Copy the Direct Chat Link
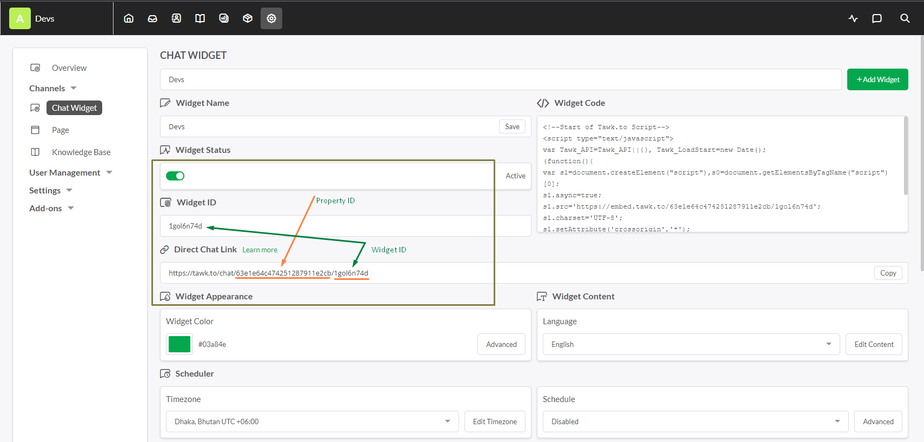 point(888,273)
